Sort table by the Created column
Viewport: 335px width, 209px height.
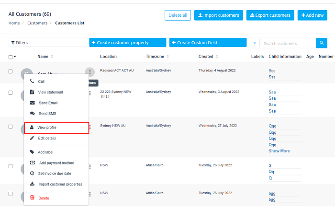(206, 57)
